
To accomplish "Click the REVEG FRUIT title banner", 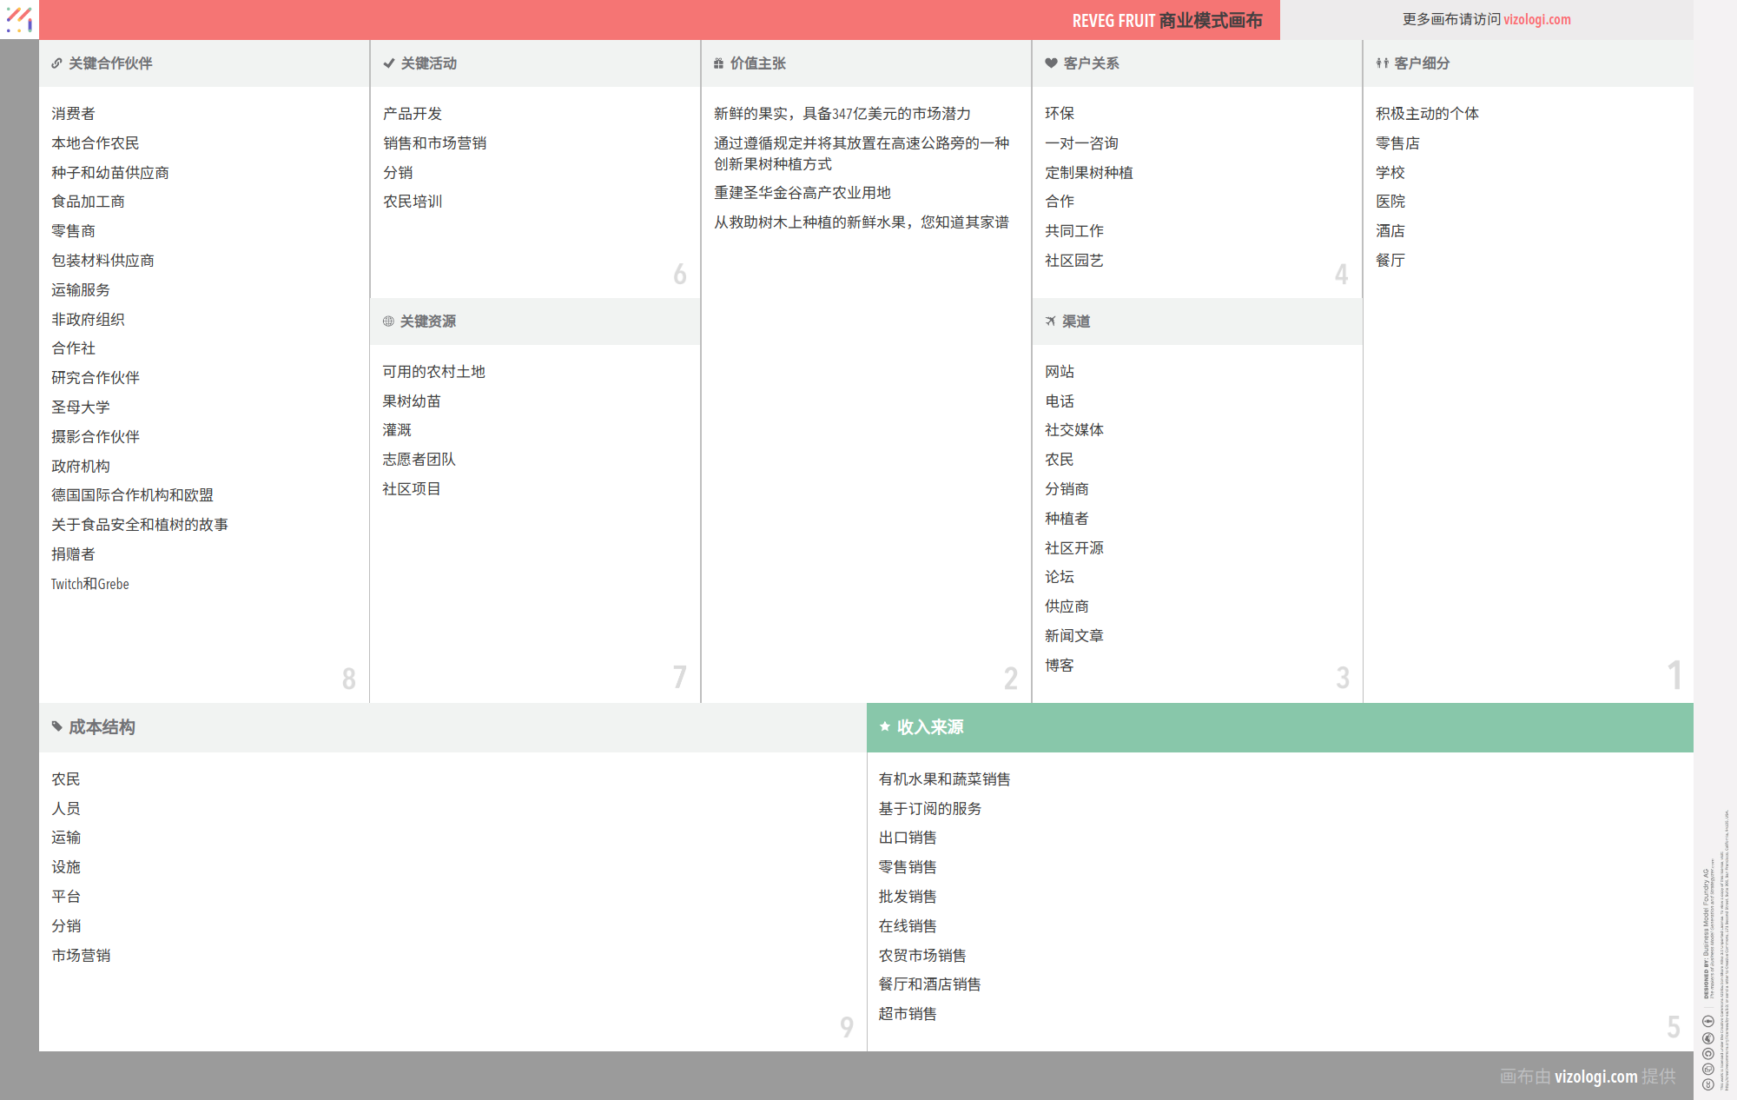I will tap(1167, 20).
